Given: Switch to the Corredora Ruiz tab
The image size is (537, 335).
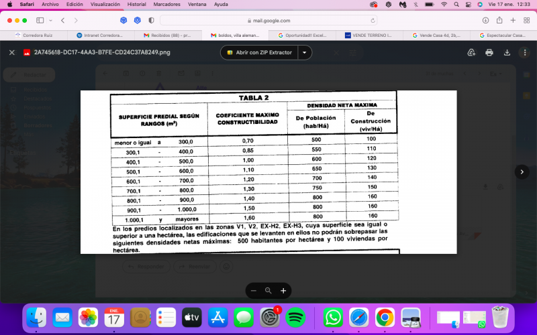Looking at the screenshot, I should (x=34, y=36).
